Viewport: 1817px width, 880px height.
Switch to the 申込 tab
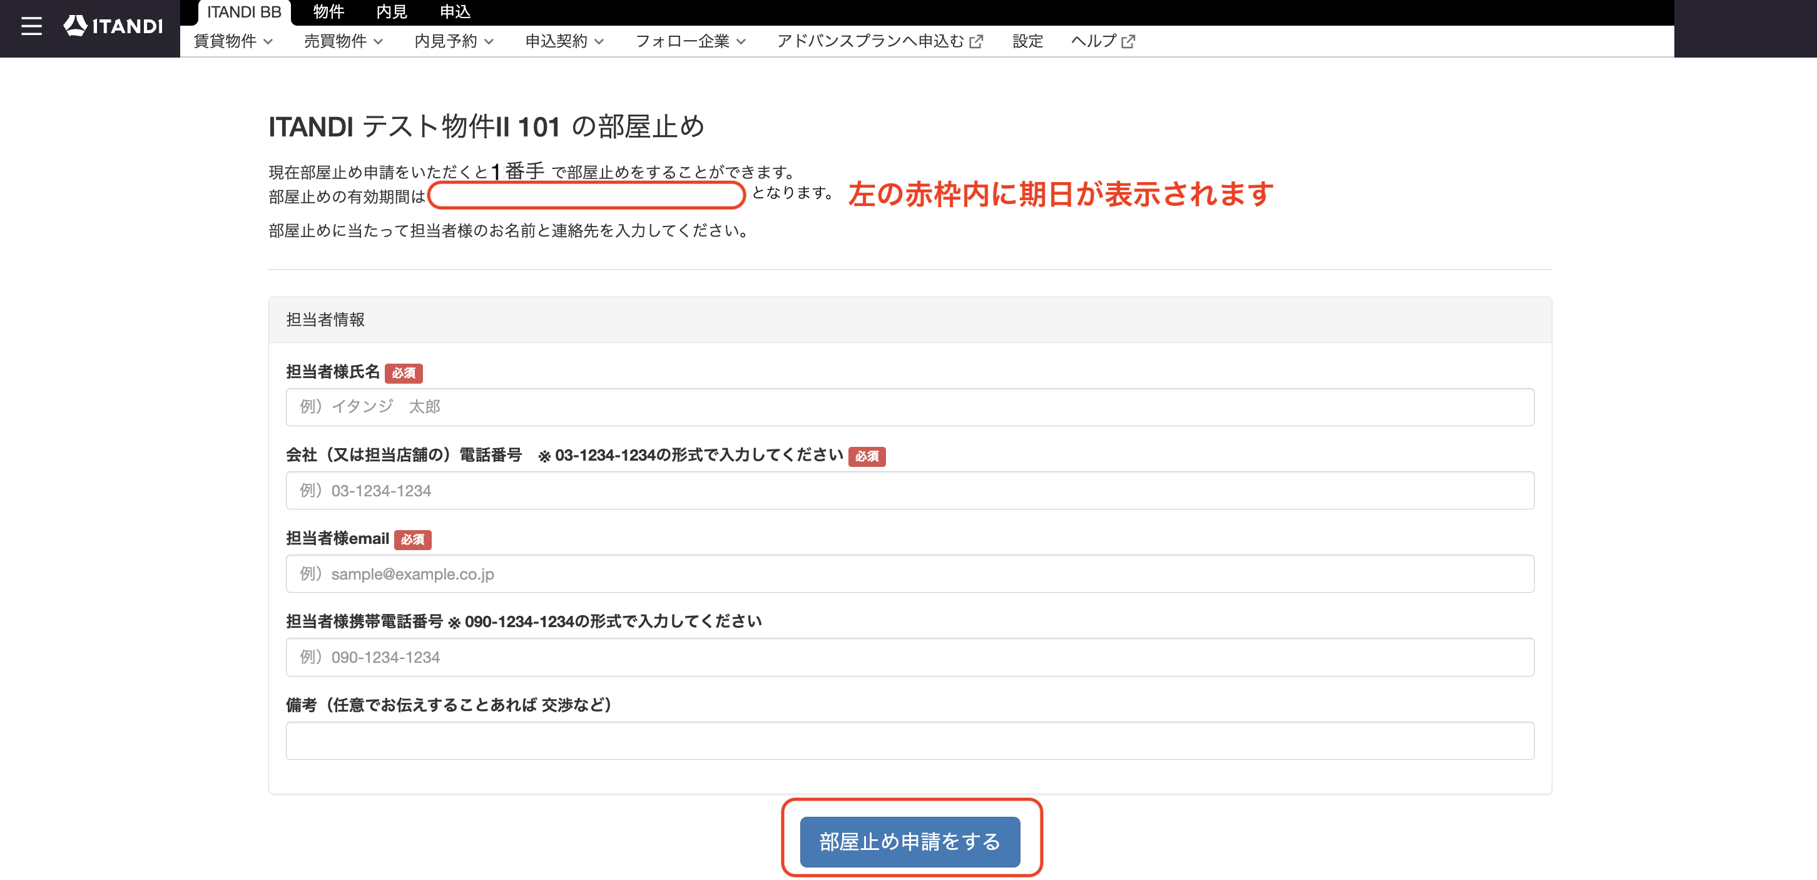click(455, 12)
